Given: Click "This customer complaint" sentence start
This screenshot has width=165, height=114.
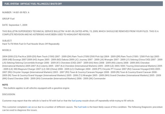Looking at the screenshot, I should pos(14,107).
